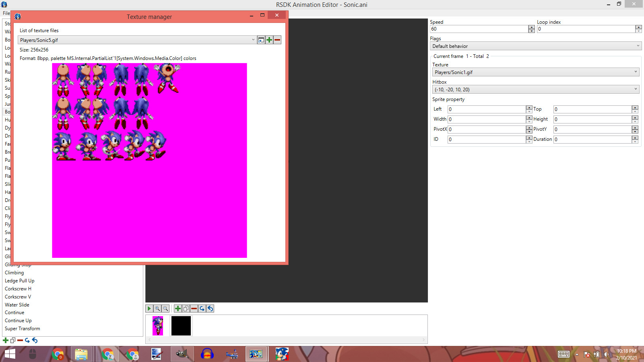The height and width of the screenshot is (362, 644).
Task: Click the import animation arrow below the list
Action: [27, 340]
